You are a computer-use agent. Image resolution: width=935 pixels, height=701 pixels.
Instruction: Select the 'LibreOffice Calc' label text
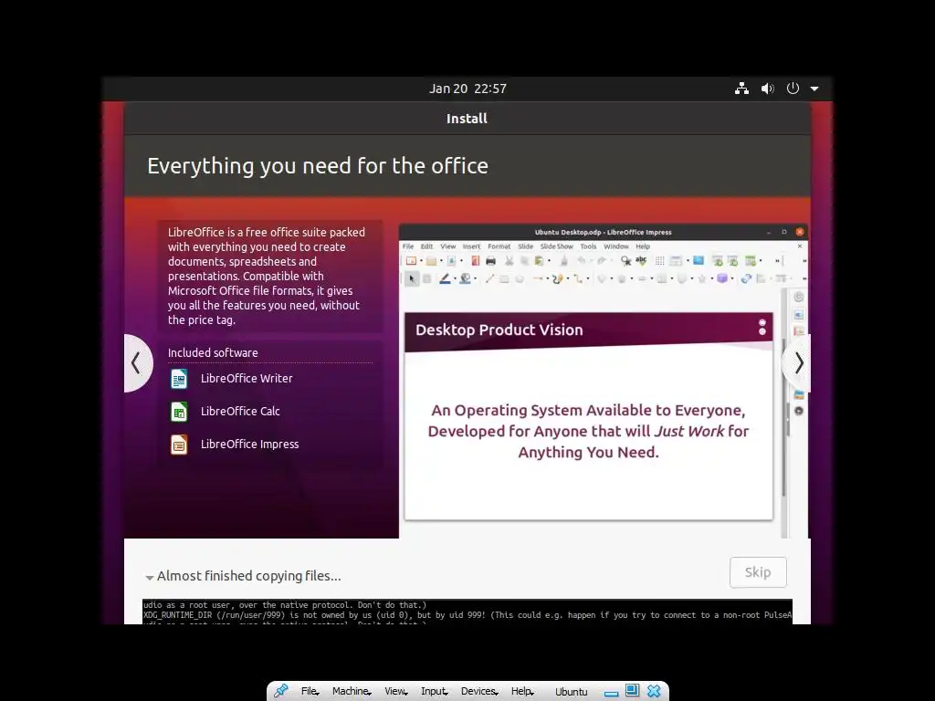pos(240,412)
